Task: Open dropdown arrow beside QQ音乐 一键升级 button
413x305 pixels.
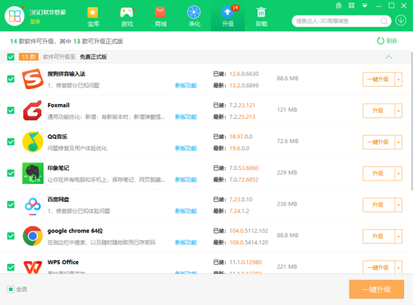Action: pos(398,142)
